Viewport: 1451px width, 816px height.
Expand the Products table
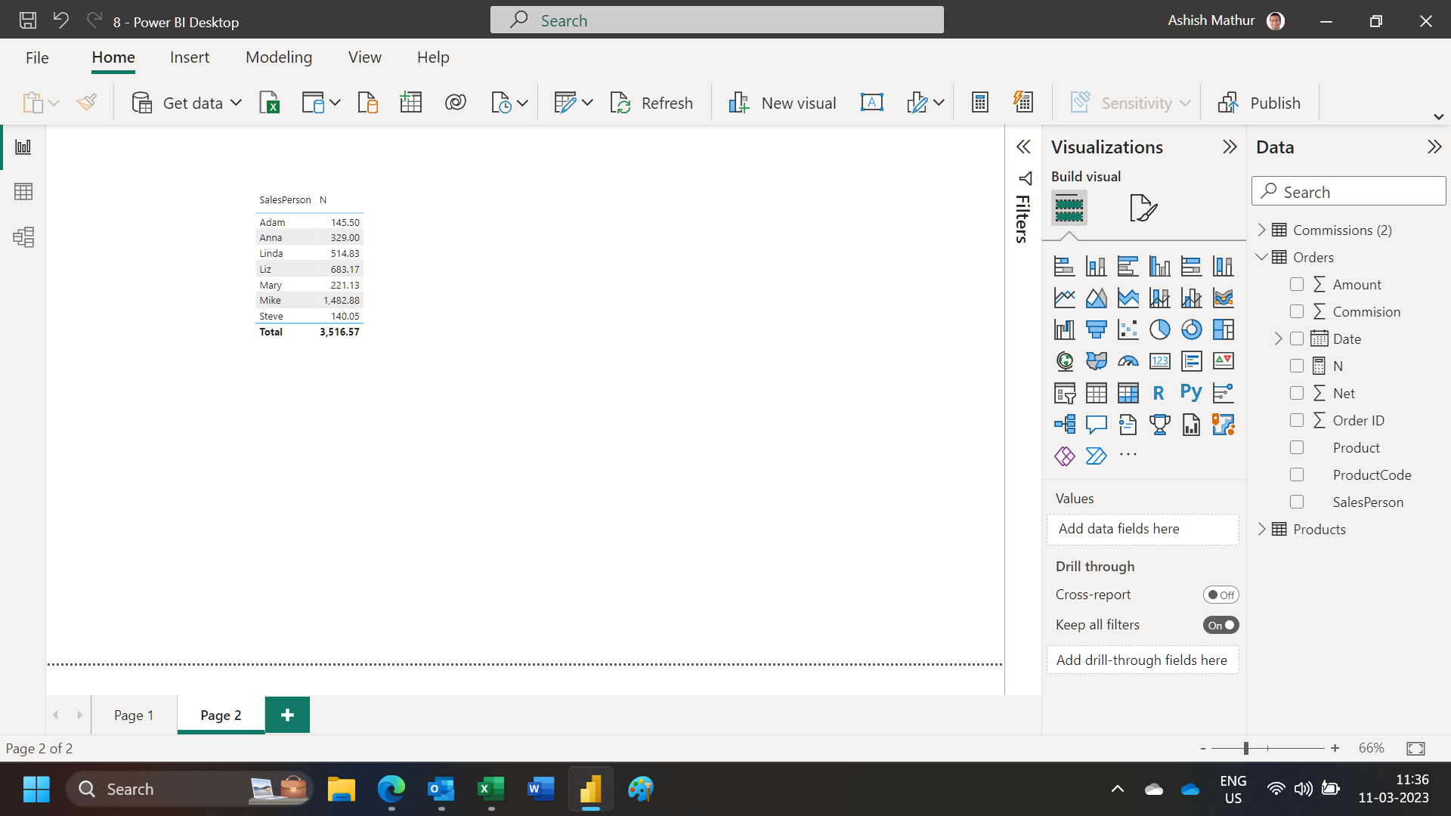pos(1261,529)
